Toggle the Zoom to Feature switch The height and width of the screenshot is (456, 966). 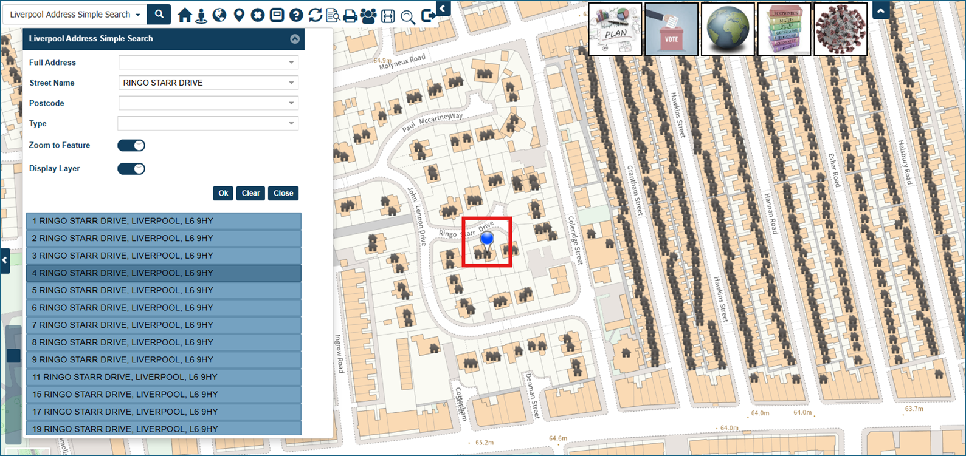(131, 145)
